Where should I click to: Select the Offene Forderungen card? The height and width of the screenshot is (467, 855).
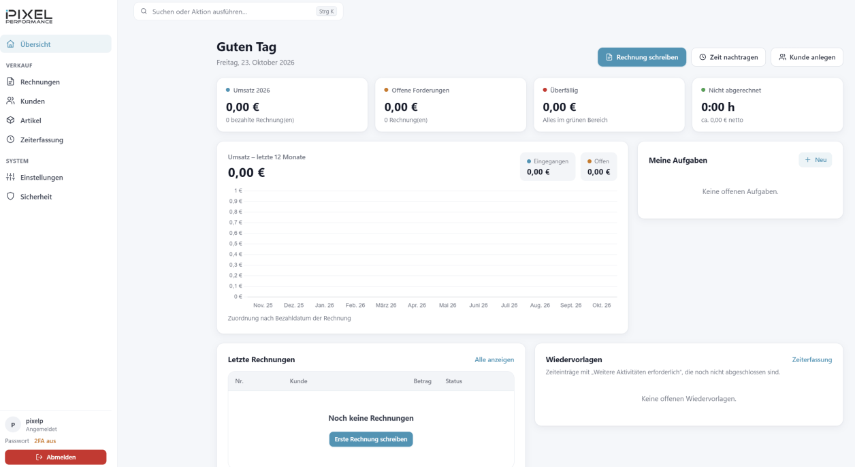coord(451,104)
